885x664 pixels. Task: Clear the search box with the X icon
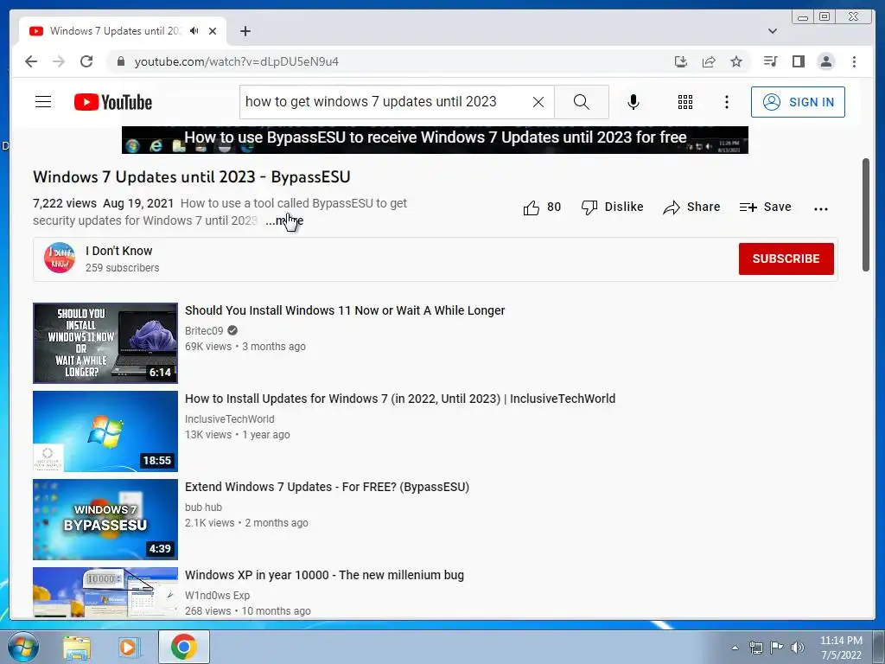[538, 102]
